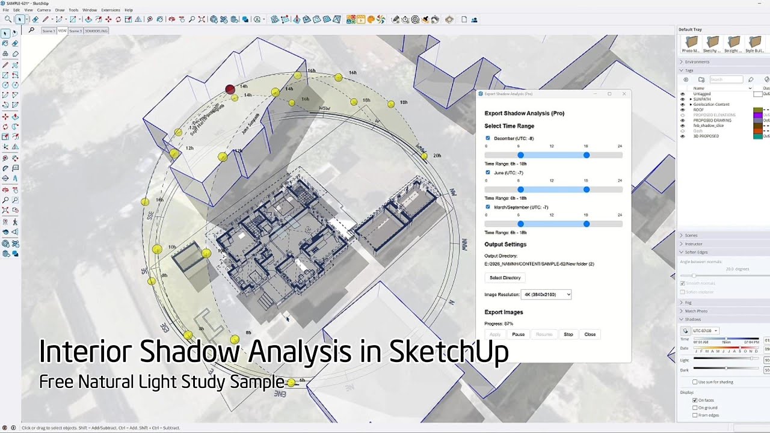Image resolution: width=770 pixels, height=433 pixels.
Task: Toggle the show/hide shadows icon button
Action: 685,331
